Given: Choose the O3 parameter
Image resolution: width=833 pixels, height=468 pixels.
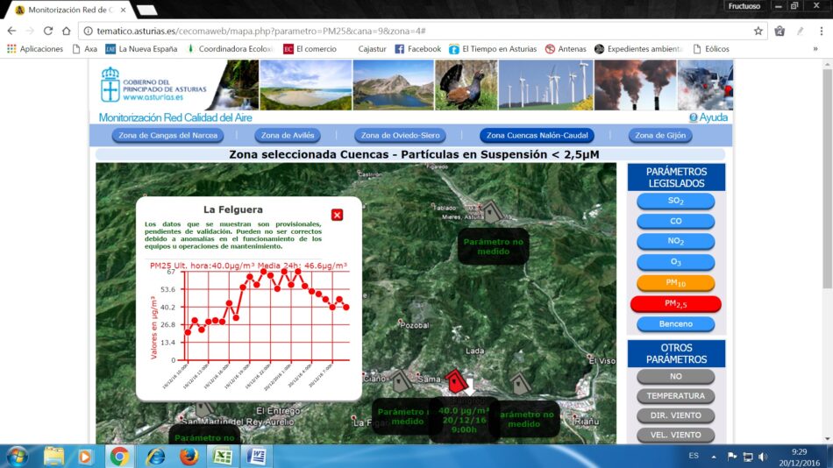Looking at the screenshot, I should 675,262.
